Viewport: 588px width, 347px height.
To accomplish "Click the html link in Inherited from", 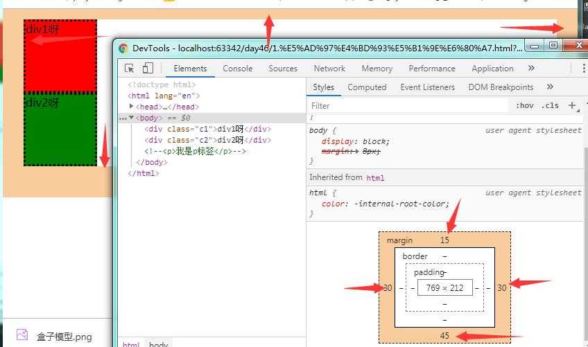I will [375, 178].
